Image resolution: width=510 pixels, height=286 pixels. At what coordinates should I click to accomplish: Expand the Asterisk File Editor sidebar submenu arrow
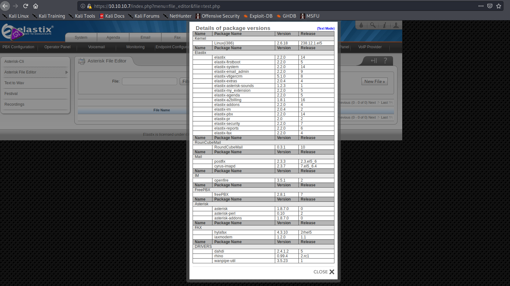click(x=67, y=73)
